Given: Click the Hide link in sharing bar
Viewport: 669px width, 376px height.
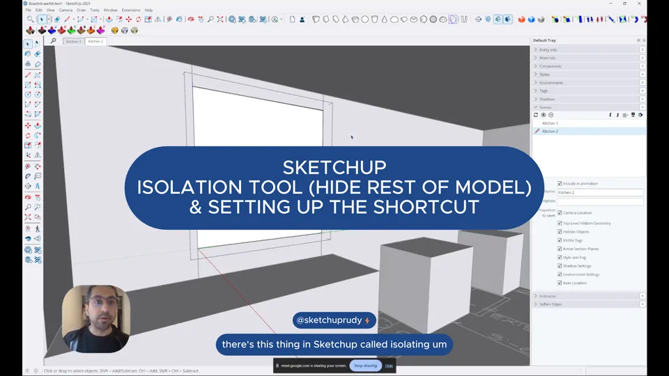Looking at the screenshot, I should click(389, 366).
